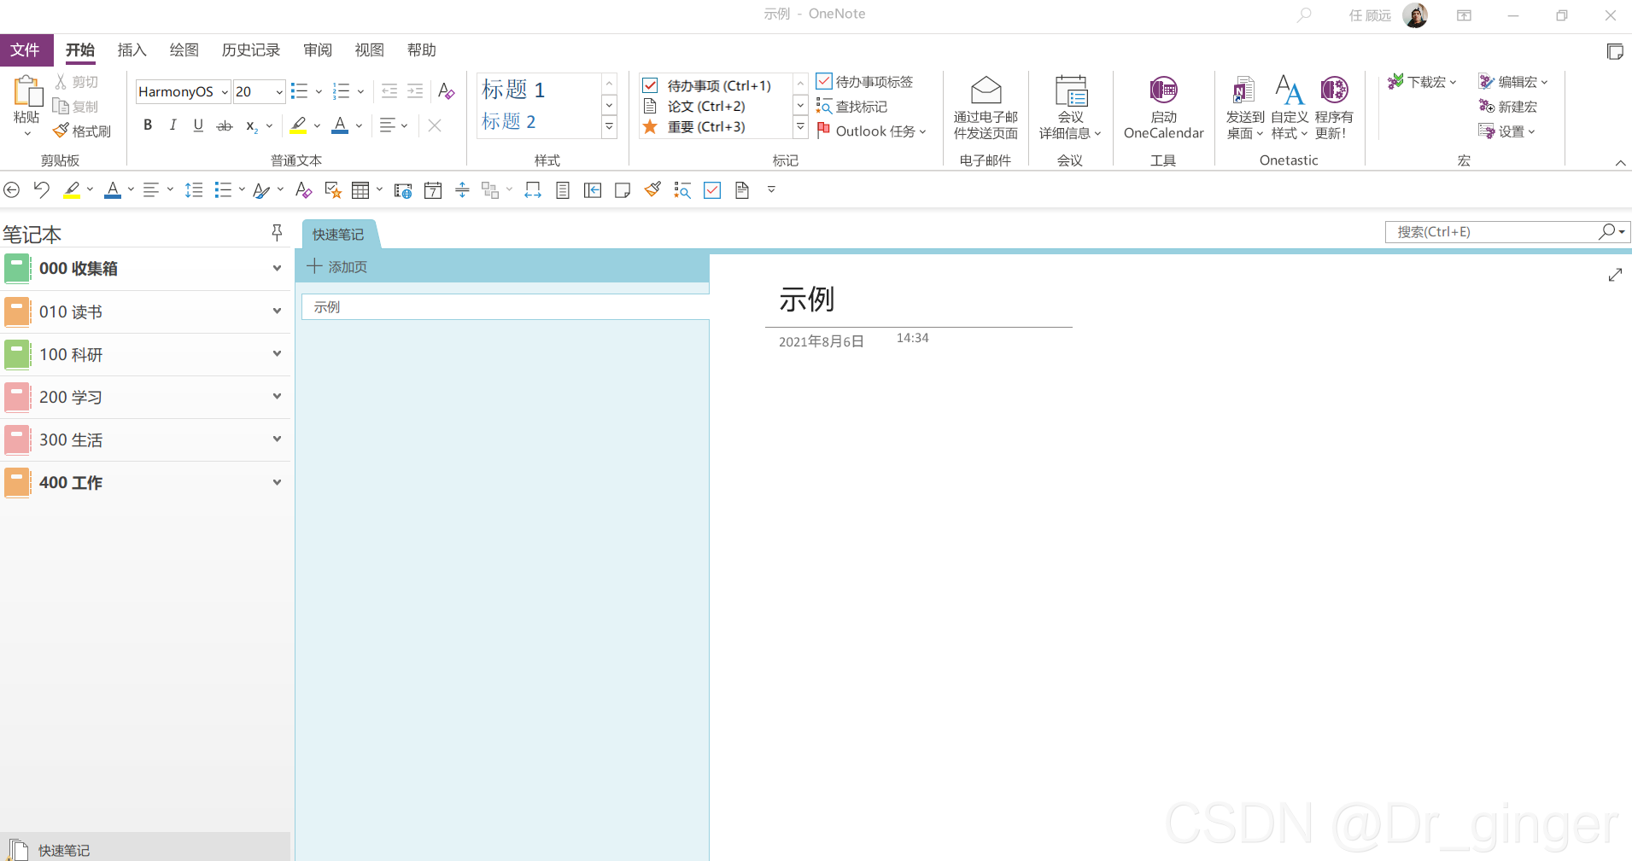Click highlight pen in quick access toolbar

point(72,190)
